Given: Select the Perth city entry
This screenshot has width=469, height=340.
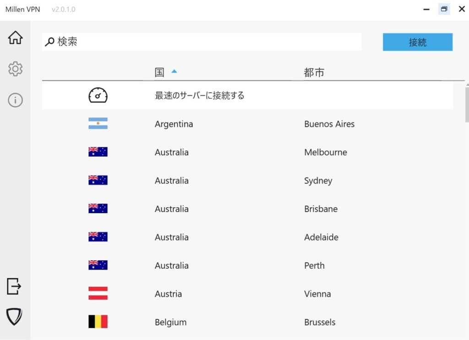Looking at the screenshot, I should pos(314,265).
